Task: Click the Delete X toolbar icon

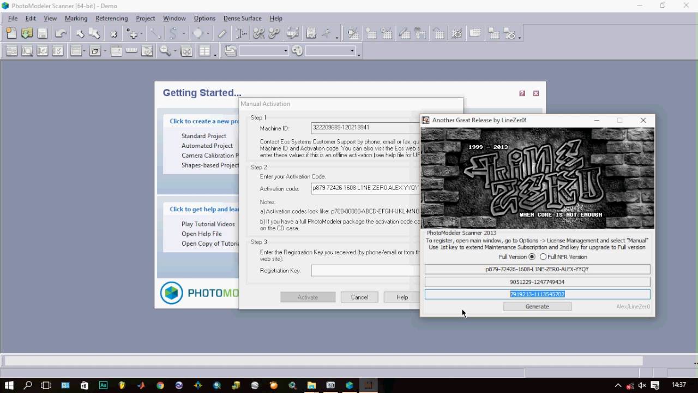Action: (x=113, y=34)
